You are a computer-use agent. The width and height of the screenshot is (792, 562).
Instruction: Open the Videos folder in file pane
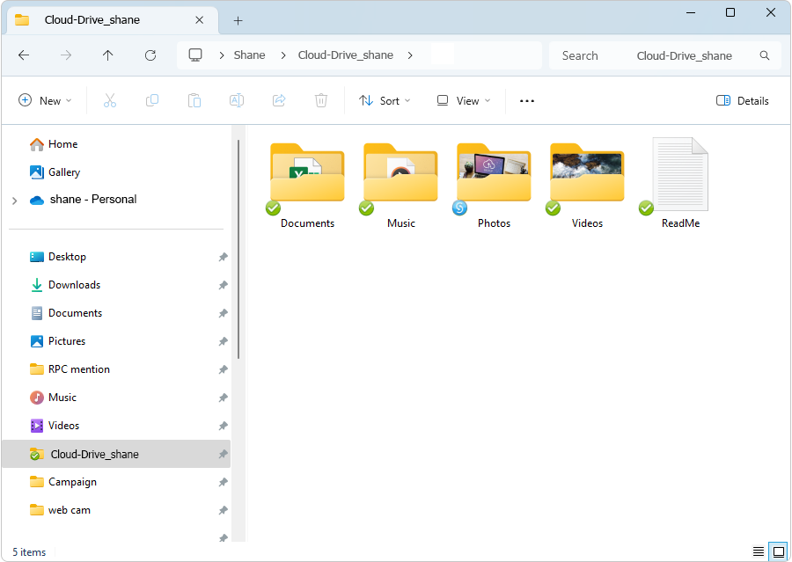587,186
